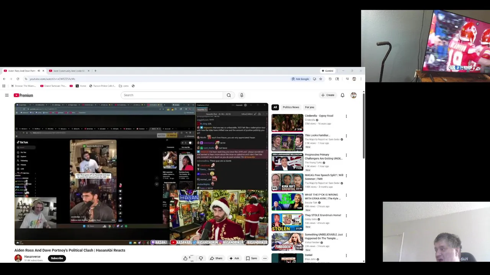Open more options for This Looks Familiar
490x275 pixels.
click(x=346, y=136)
